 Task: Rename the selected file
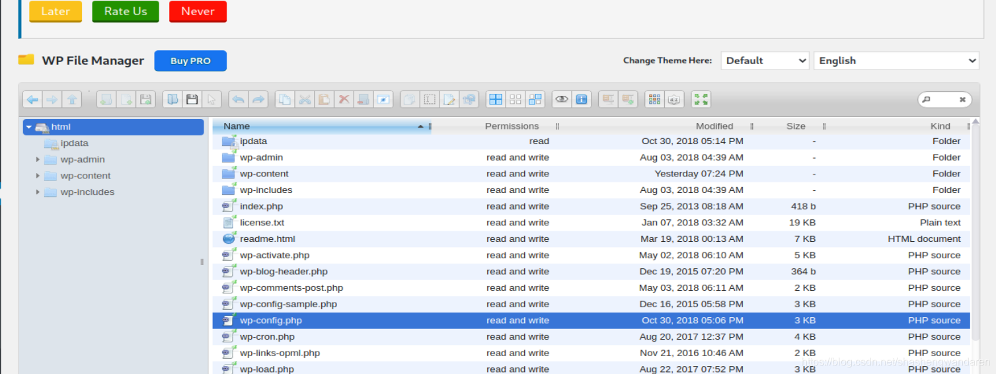tap(430, 100)
